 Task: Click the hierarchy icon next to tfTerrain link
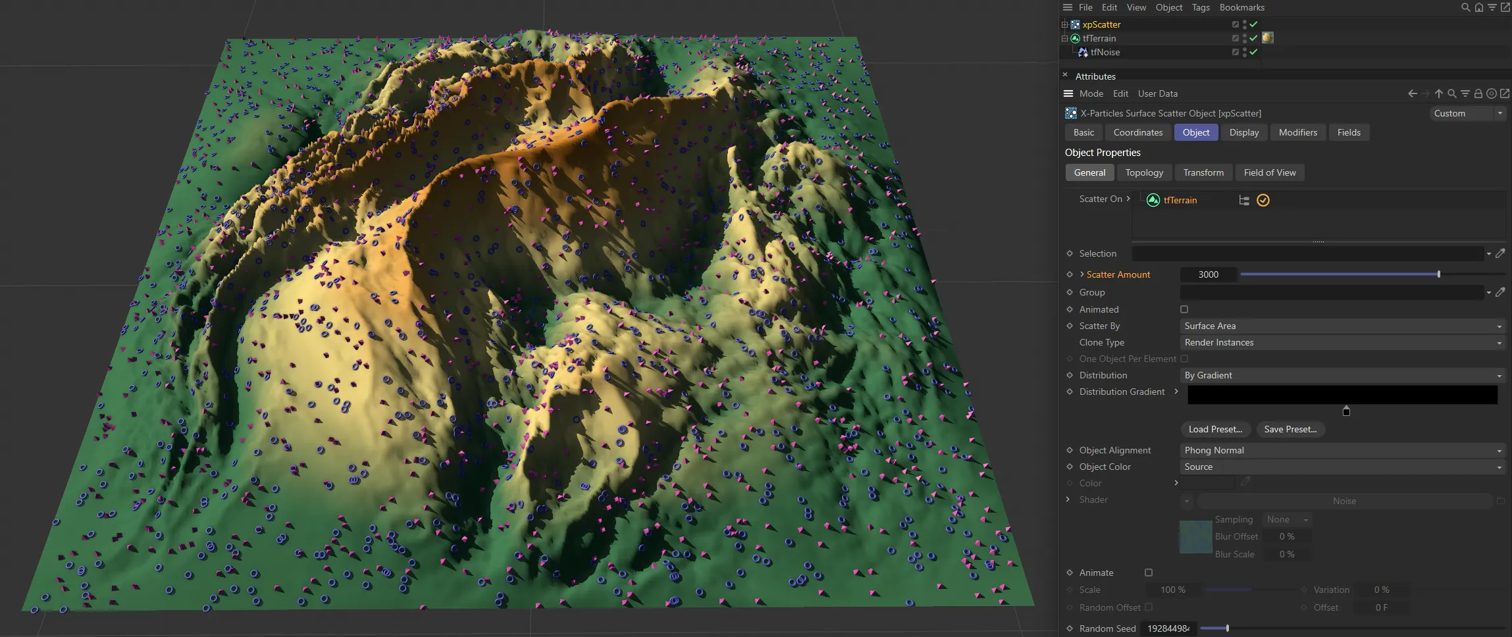coord(1244,200)
